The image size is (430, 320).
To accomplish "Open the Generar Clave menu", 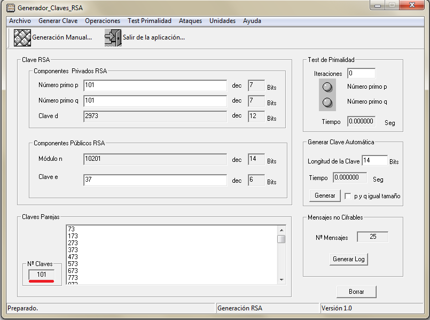I will point(58,21).
